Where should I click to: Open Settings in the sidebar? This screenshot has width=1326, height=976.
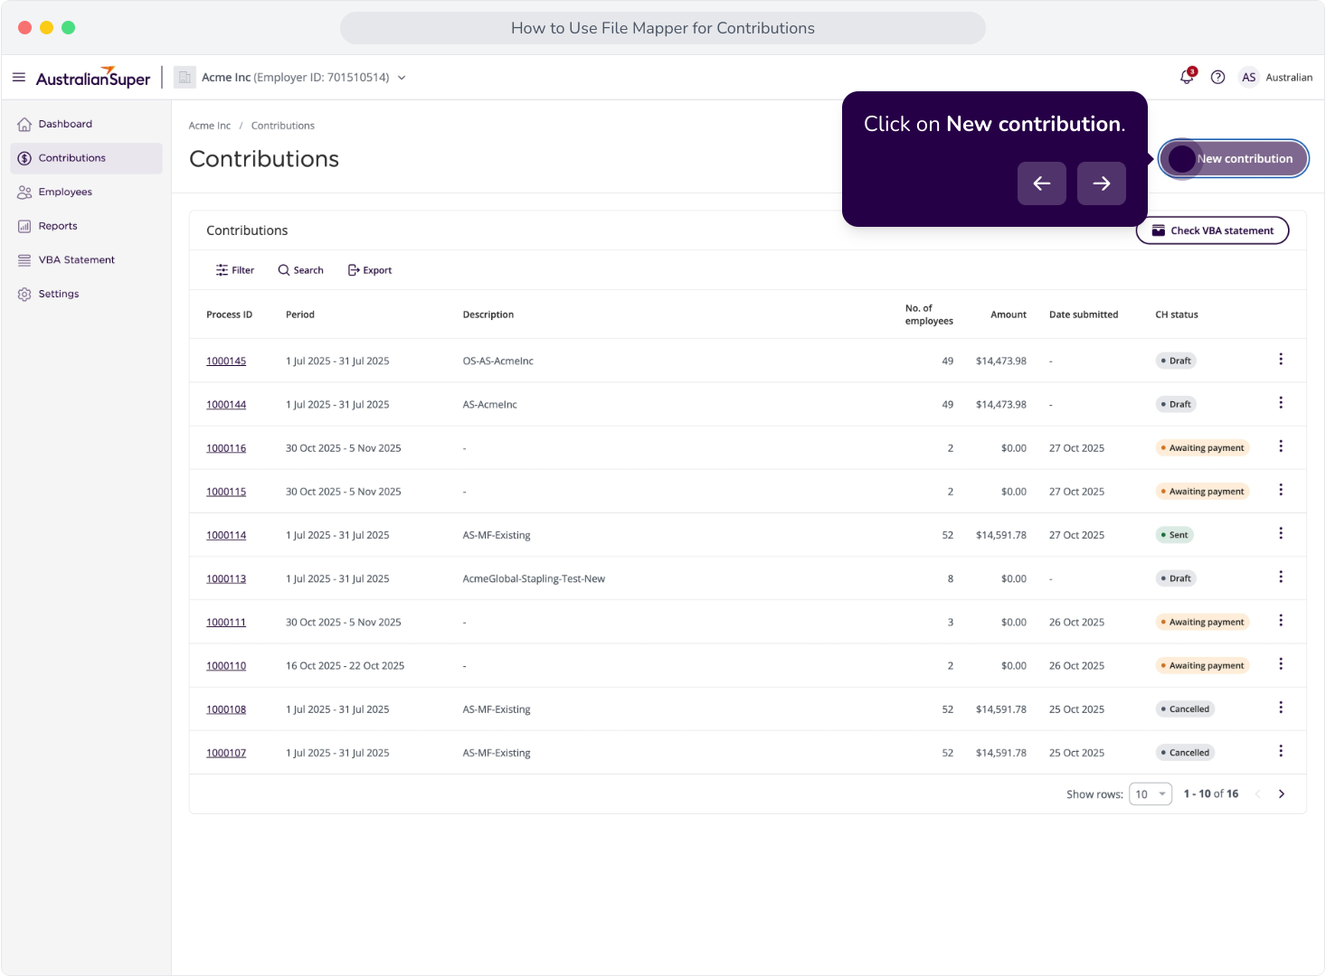[x=87, y=294]
